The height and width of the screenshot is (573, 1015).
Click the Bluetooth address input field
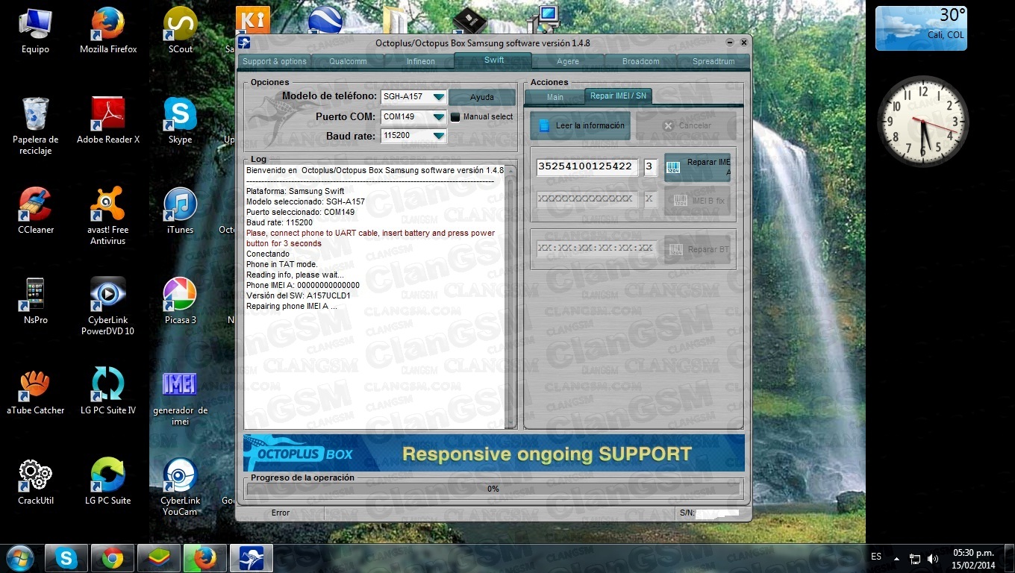click(596, 248)
